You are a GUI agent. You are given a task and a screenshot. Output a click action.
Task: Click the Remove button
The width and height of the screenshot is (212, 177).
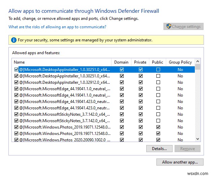[x=187, y=149]
